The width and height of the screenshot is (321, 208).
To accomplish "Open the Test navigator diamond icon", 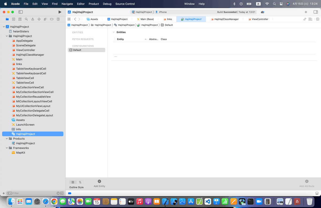I will pyautogui.click(x=39, y=19).
